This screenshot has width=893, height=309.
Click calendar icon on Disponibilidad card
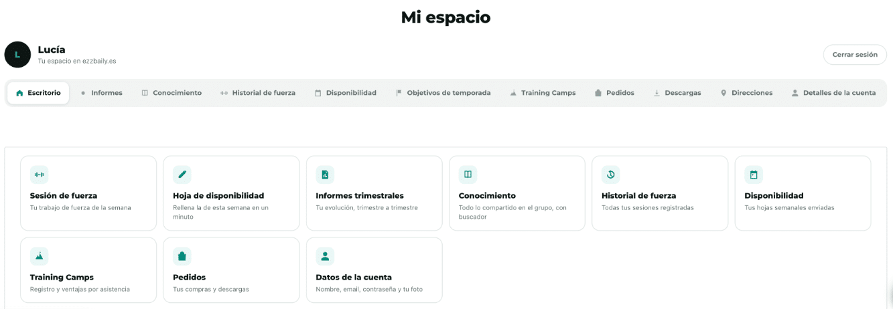coord(754,175)
